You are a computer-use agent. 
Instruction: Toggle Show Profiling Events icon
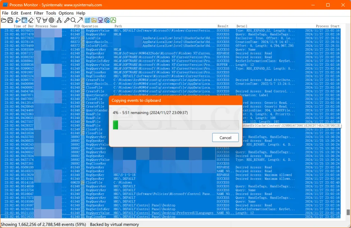pyautogui.click(x=113, y=20)
